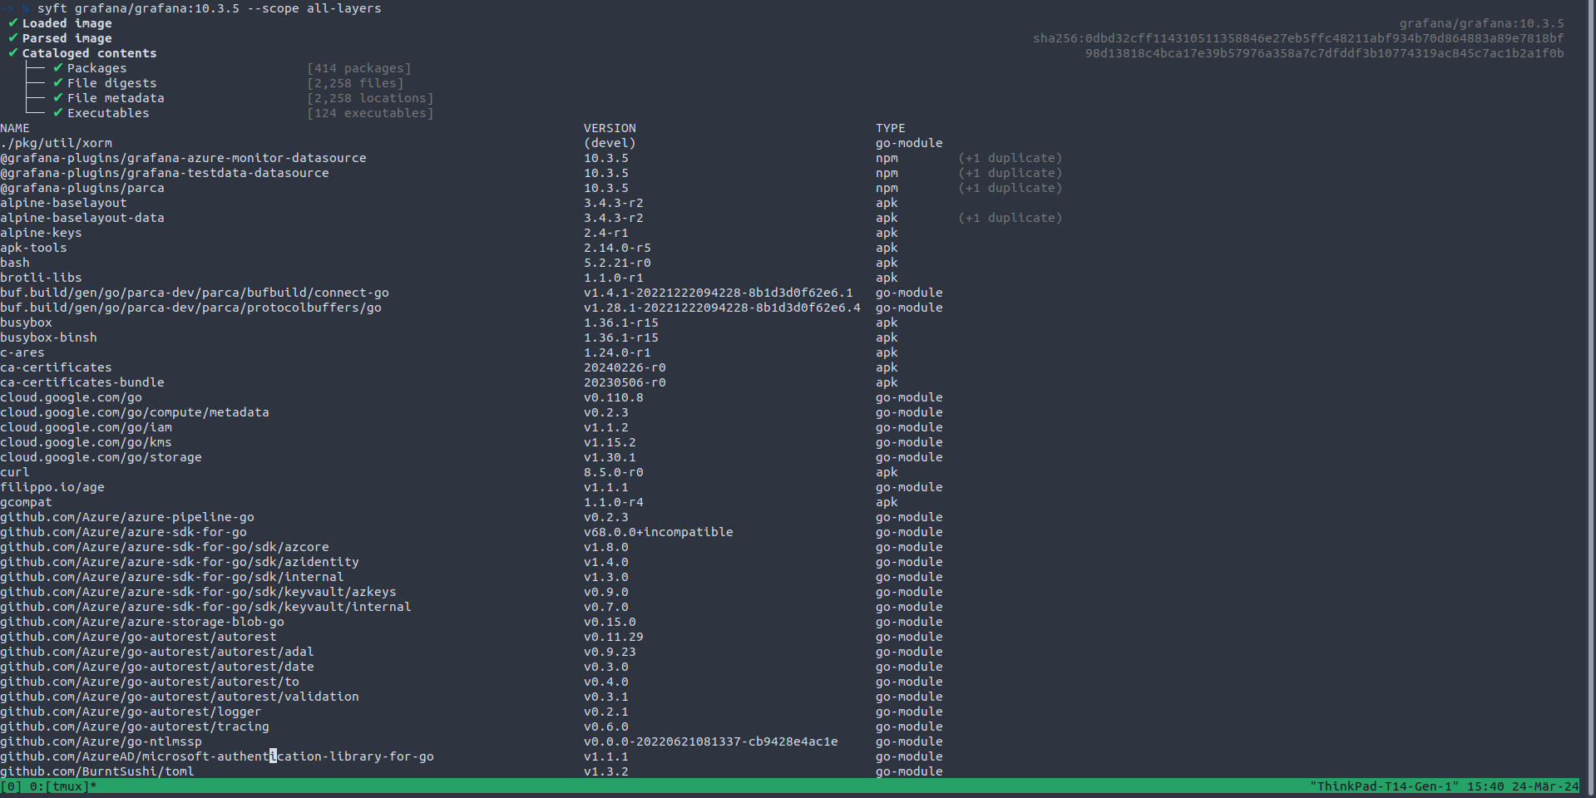
Task: Click go-autorest/tracing entry
Action: coord(135,727)
